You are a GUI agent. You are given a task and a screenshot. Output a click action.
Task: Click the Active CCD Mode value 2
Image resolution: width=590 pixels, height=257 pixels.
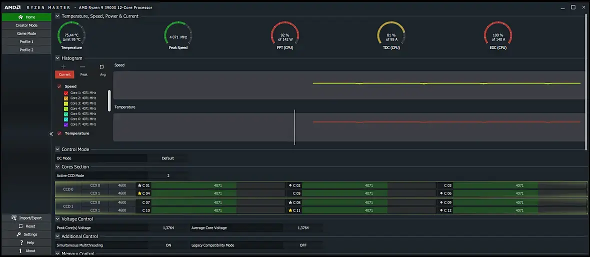coord(168,175)
